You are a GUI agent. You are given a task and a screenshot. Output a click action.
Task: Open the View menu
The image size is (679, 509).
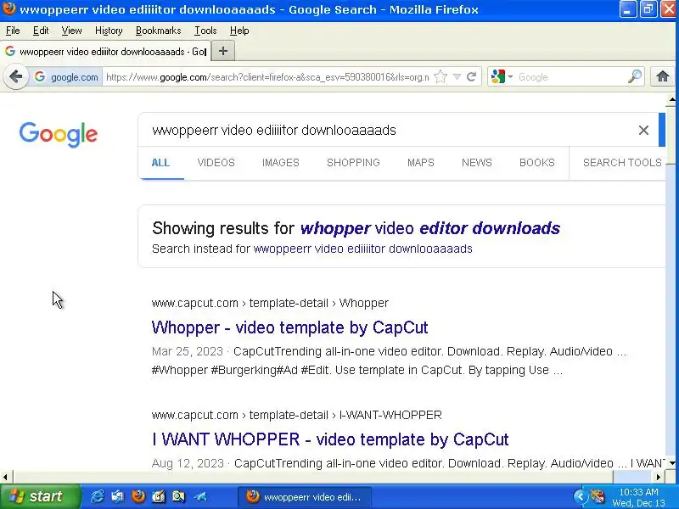click(71, 31)
